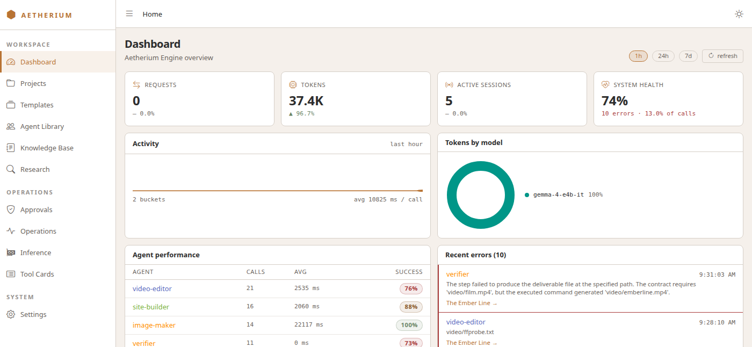Click the Projects folder icon
The image size is (752, 347).
(x=11, y=83)
